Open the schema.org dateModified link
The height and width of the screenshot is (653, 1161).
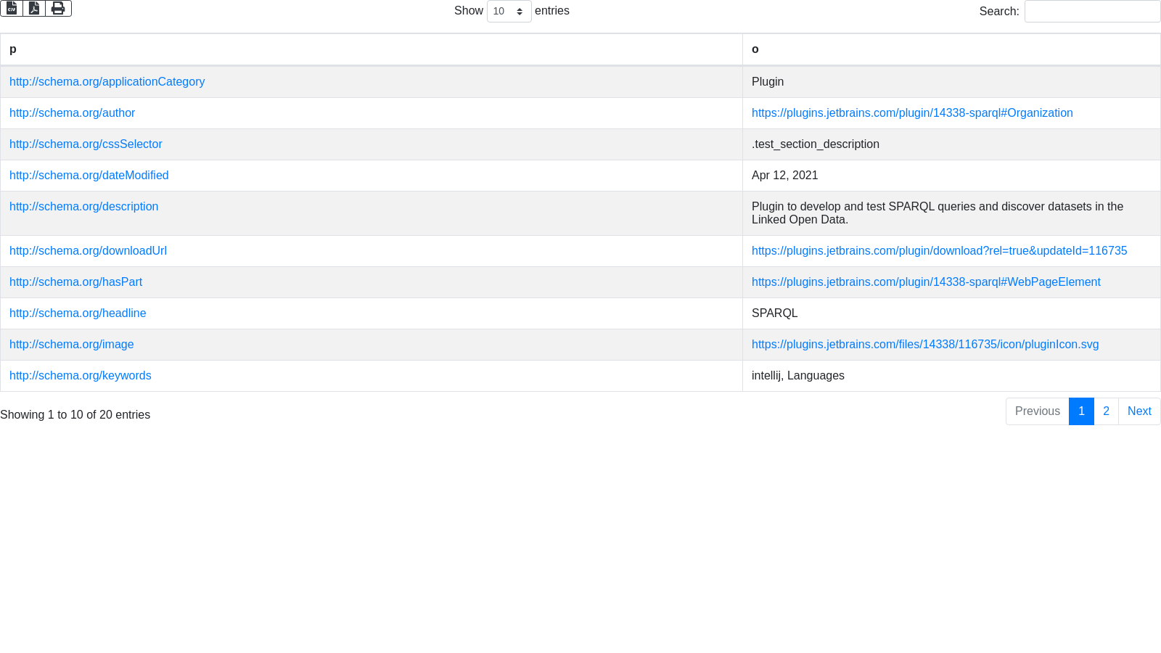point(89,176)
